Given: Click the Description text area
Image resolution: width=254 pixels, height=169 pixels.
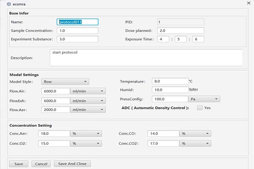Looking at the screenshot, I should coord(146,58).
